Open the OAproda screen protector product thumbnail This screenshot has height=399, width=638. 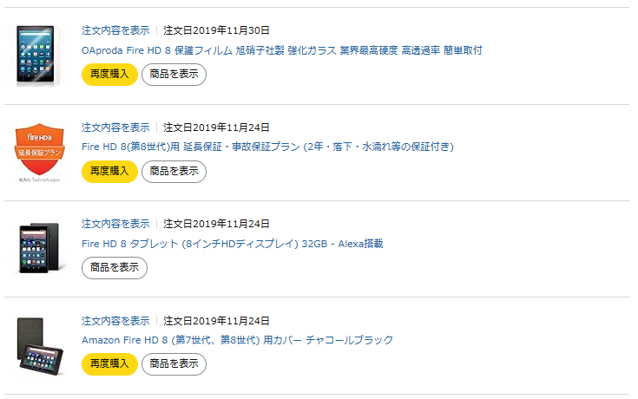(x=38, y=55)
